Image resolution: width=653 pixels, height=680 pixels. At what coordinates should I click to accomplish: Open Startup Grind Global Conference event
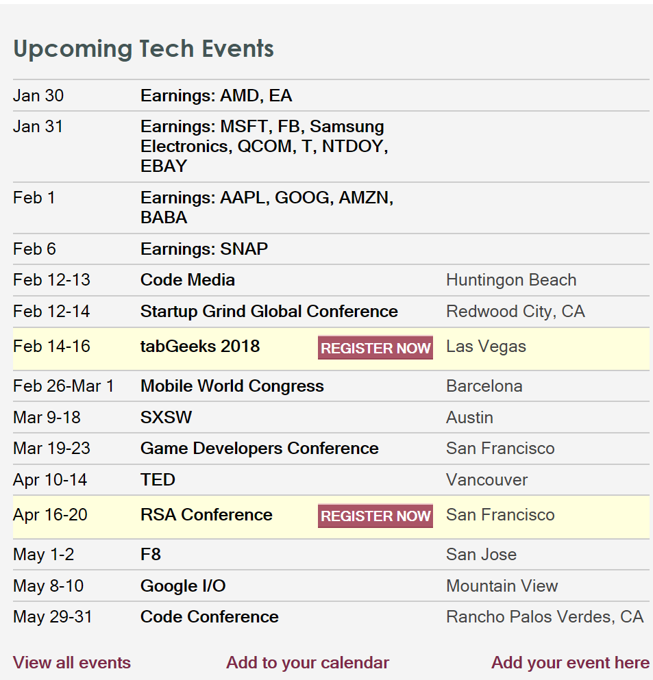coord(269,311)
